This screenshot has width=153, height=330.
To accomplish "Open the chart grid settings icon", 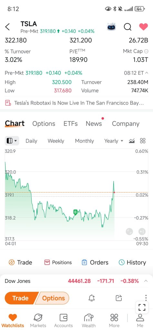I will click(143, 141).
